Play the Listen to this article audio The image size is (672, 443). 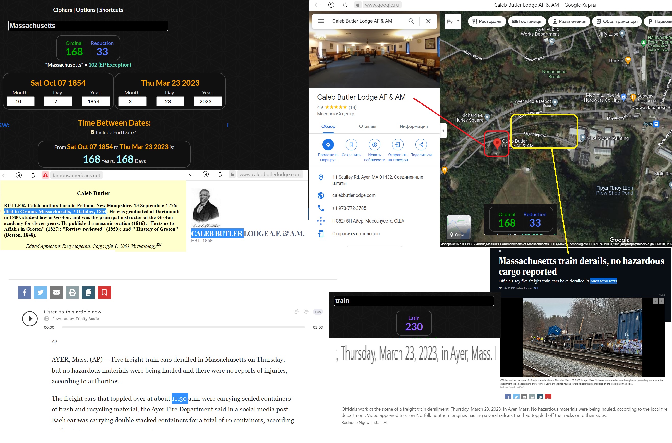[x=30, y=319]
